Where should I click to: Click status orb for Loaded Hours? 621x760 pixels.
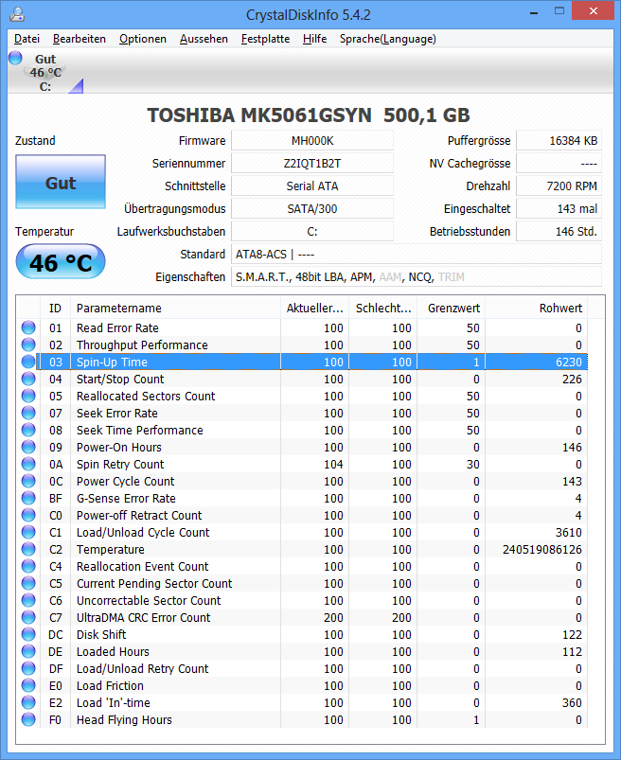pyautogui.click(x=28, y=651)
